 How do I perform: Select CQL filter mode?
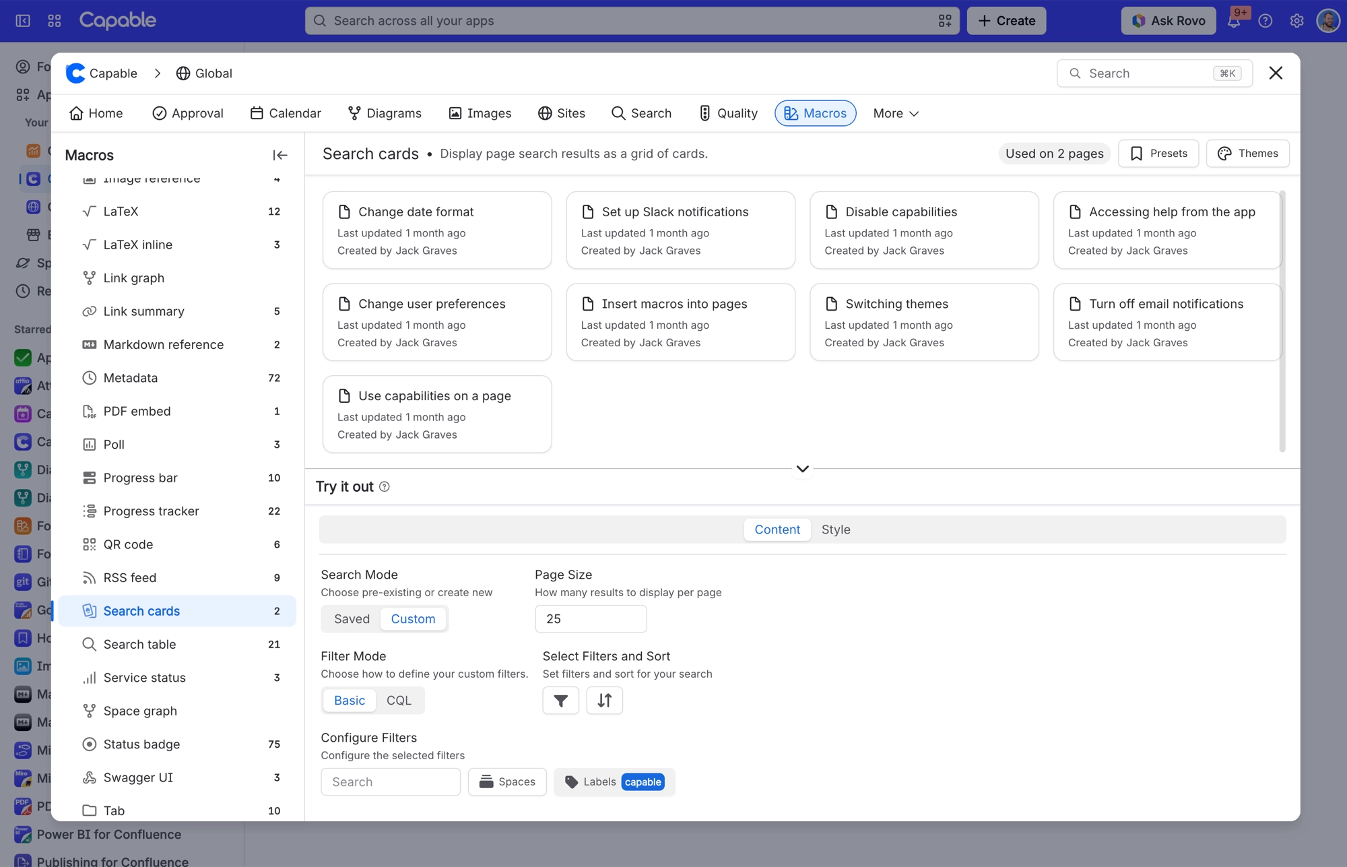tap(399, 701)
